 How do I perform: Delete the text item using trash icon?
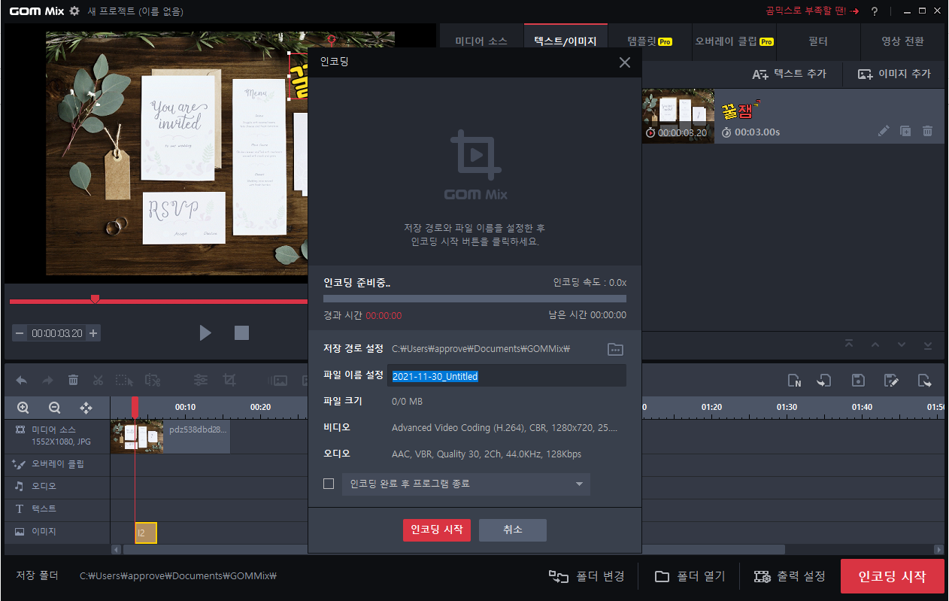click(x=927, y=131)
